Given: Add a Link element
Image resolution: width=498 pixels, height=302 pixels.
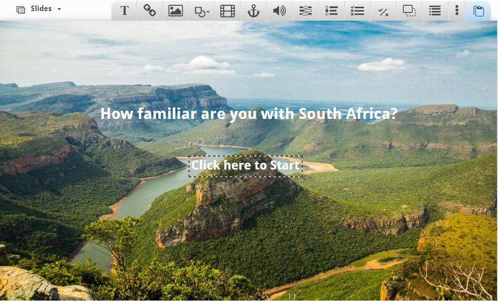Looking at the screenshot, I should point(150,11).
